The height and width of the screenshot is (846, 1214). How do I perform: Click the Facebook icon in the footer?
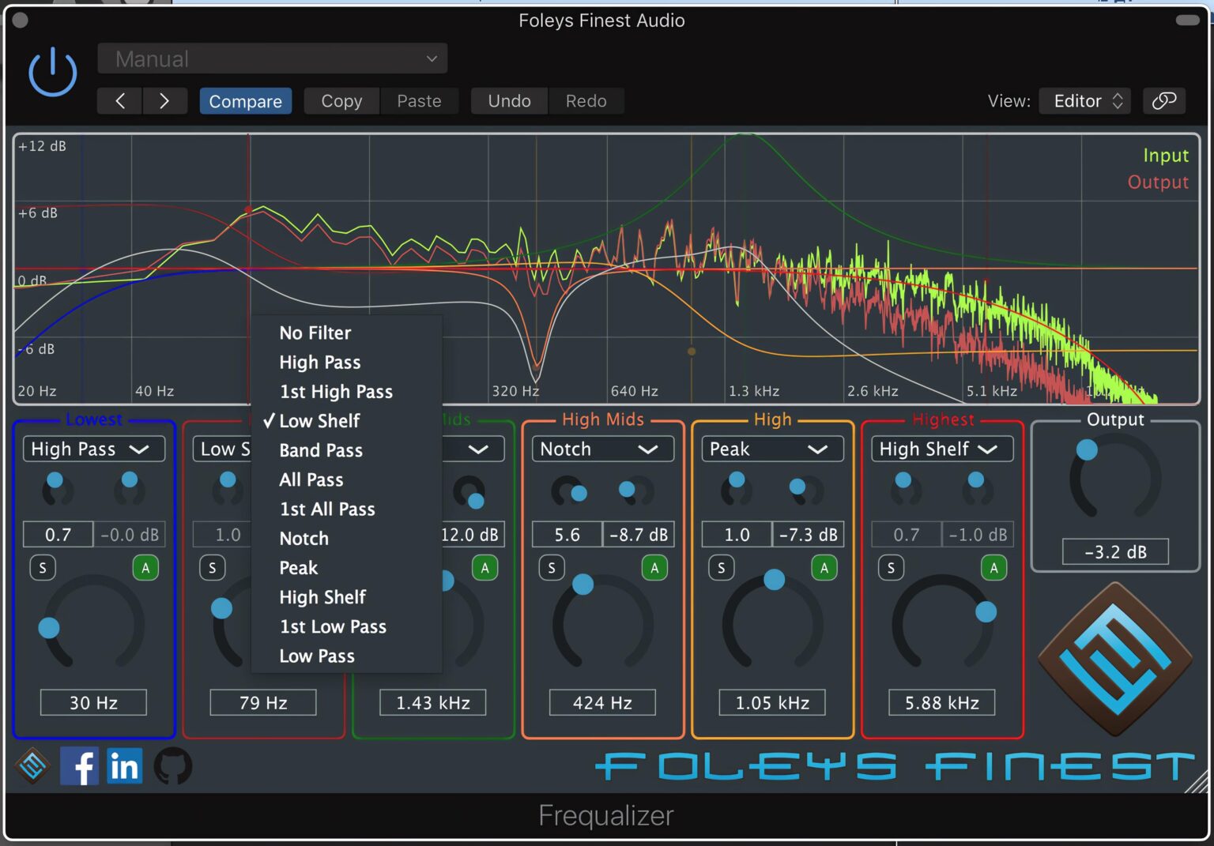click(x=79, y=765)
